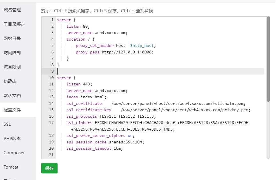Show the 伪静态 settings tab

[x=10, y=81]
